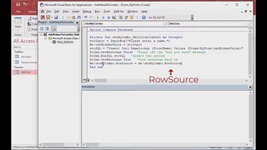This screenshot has width=267, height=150.
Task: Open the Tools menu
Action: pos(107,11)
